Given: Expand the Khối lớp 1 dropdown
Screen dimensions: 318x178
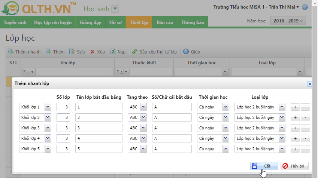Looking at the screenshot, I should coord(48,107).
